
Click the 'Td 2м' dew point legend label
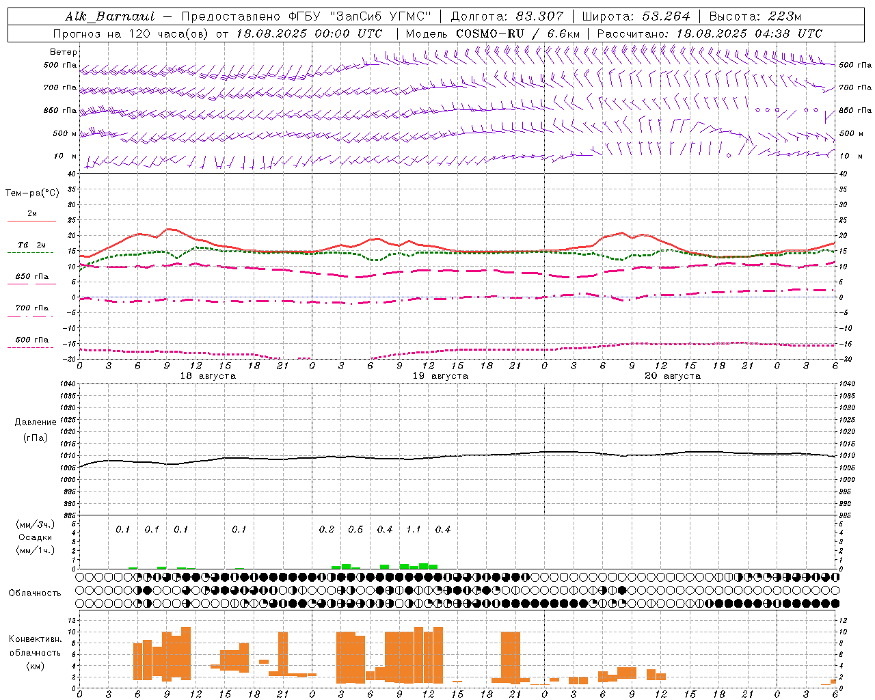tap(32, 245)
